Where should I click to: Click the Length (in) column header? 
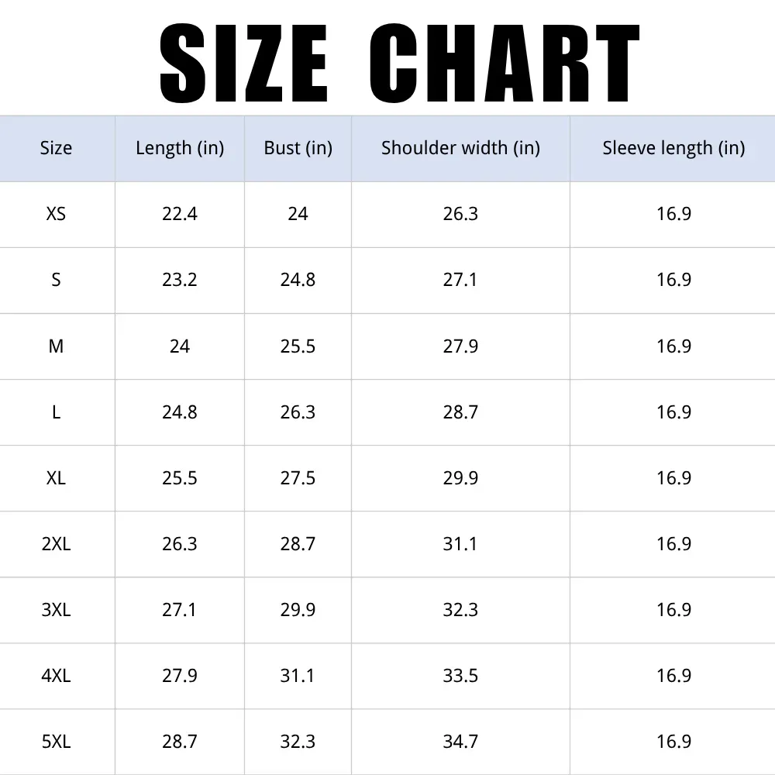coord(180,148)
